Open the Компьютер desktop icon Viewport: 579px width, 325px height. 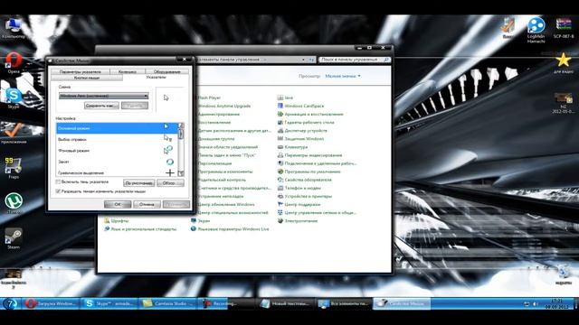point(14,28)
